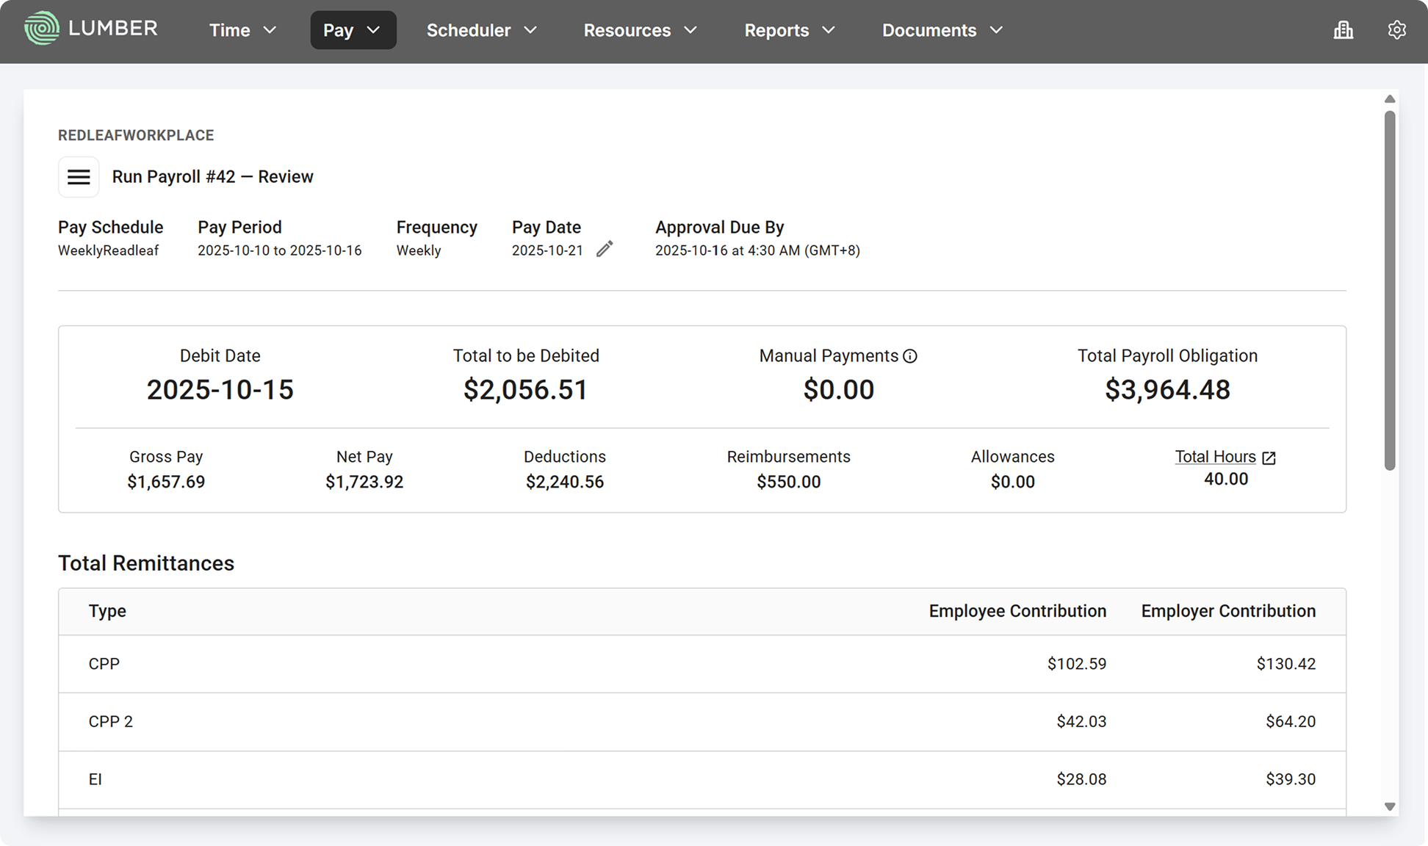The height and width of the screenshot is (846, 1428).
Task: Click the Total Hours external link icon
Action: pos(1269,458)
